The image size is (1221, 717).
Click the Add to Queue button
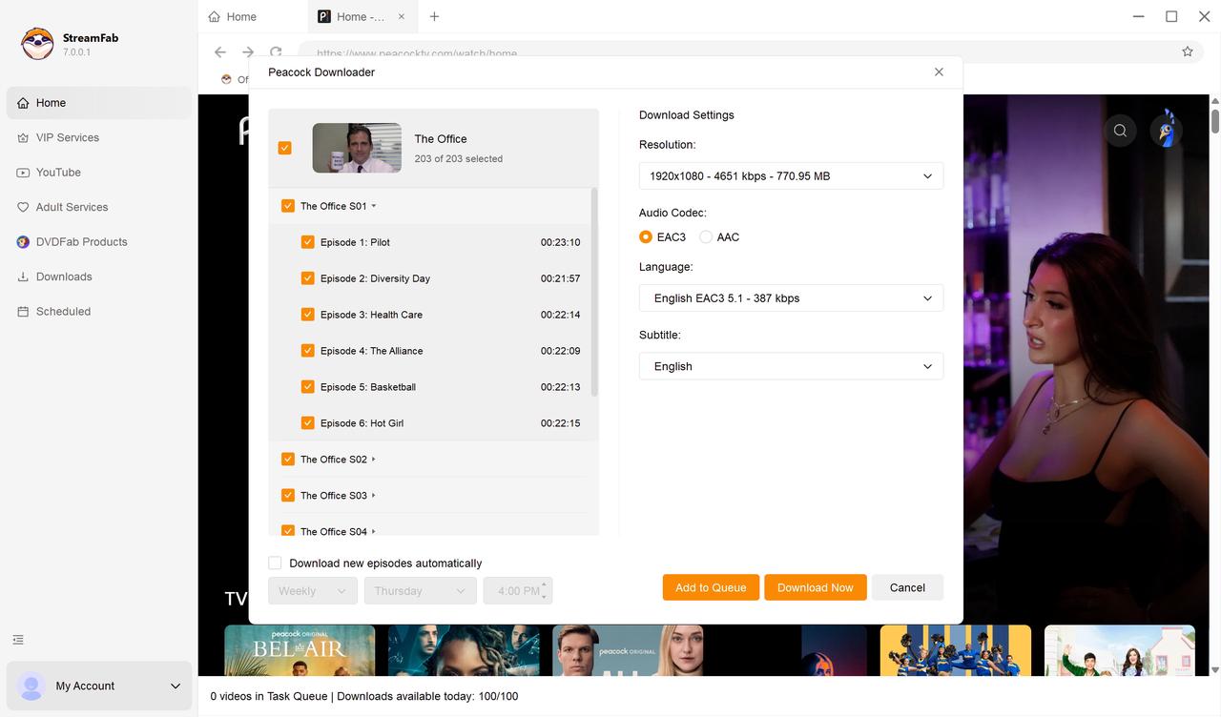coord(711,587)
